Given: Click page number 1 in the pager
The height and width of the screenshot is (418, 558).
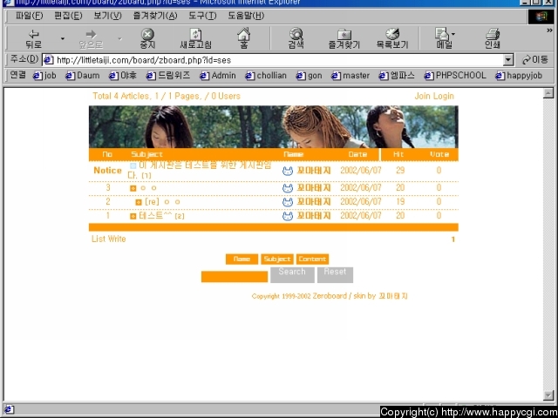Looking at the screenshot, I should (453, 239).
